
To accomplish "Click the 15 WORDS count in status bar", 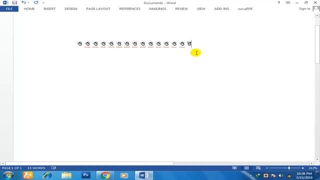I will [x=36, y=168].
